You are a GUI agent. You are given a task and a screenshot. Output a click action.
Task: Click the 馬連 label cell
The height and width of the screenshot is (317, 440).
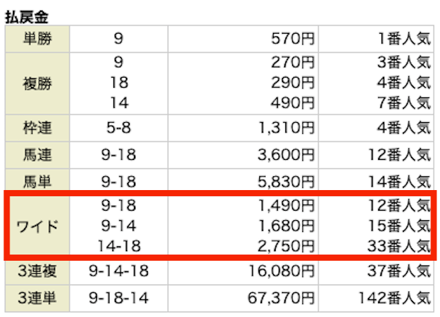[x=37, y=155]
